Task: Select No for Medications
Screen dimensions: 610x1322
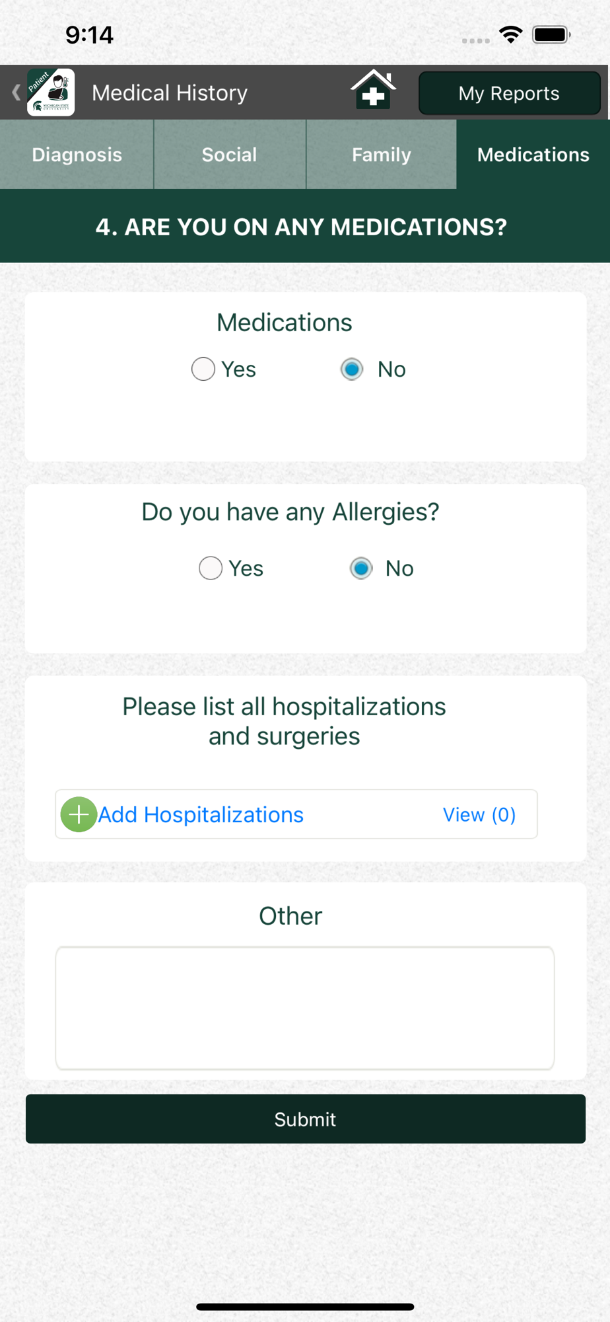Action: [352, 369]
